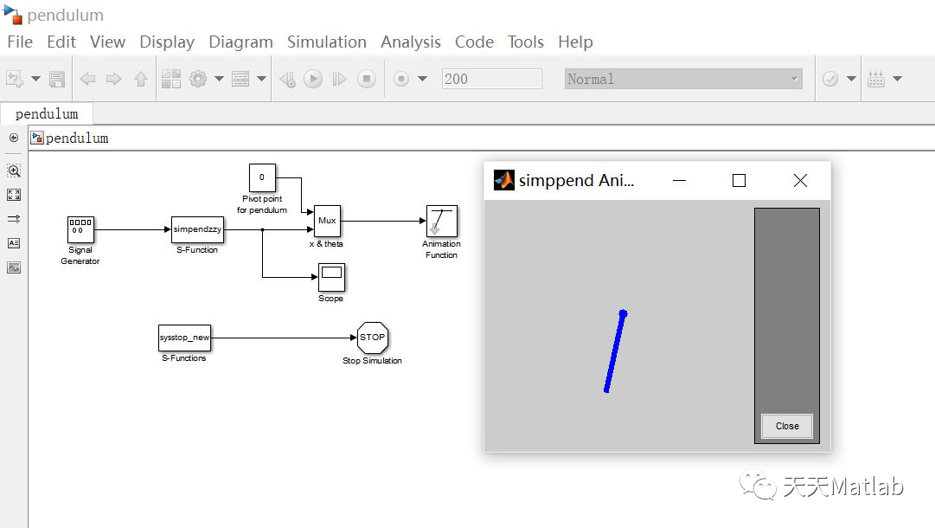The width and height of the screenshot is (935, 528).
Task: Click the 'Pivot point for pendulum' label
Action: 262,204
